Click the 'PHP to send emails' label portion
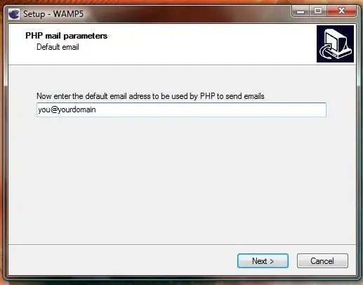 232,96
